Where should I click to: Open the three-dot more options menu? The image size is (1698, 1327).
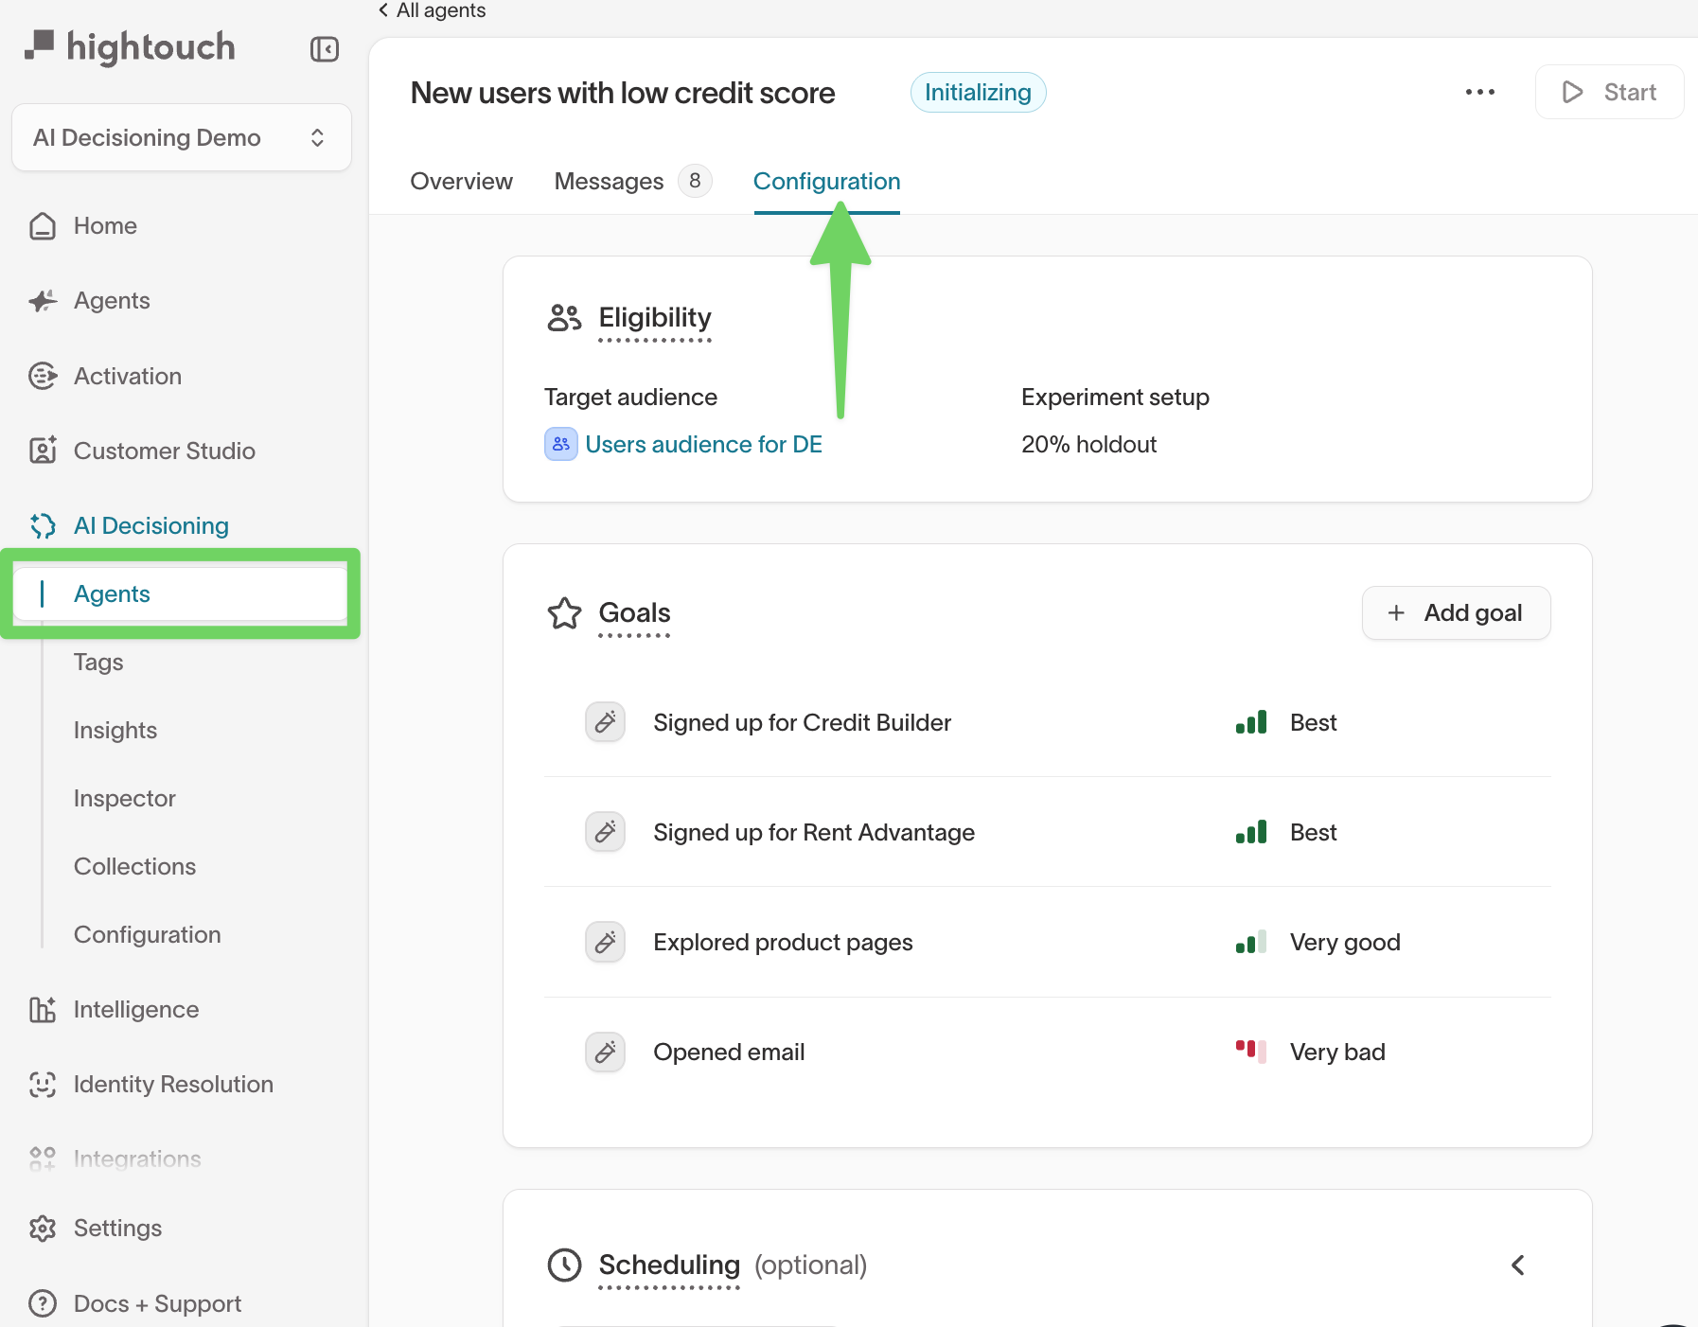click(1479, 93)
